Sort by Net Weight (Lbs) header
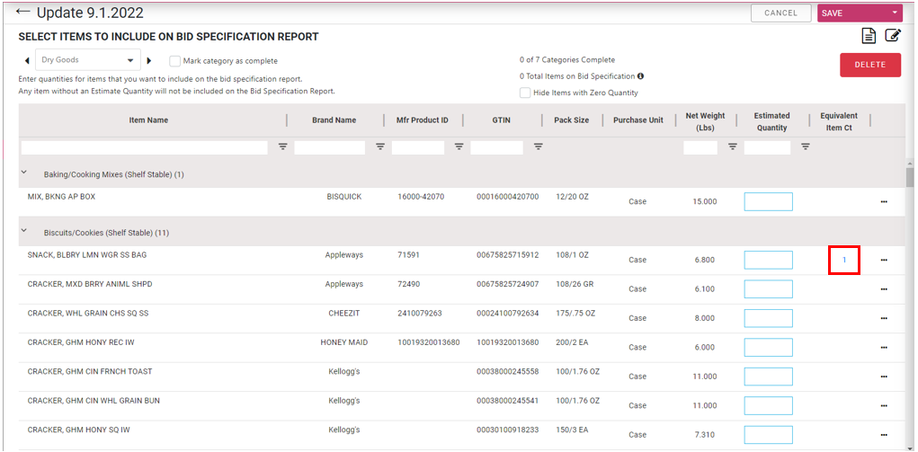The height and width of the screenshot is (452, 918). [x=705, y=121]
